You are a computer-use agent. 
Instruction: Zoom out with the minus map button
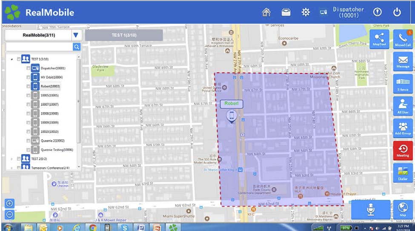pyautogui.click(x=9, y=214)
